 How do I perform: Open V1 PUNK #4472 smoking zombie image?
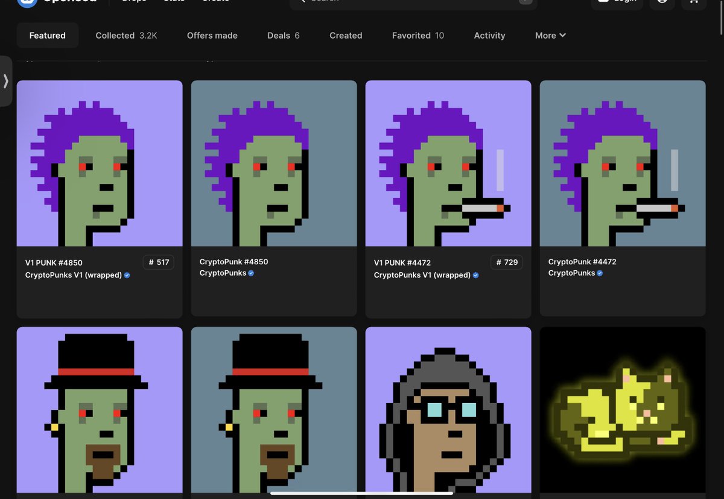[x=448, y=164]
